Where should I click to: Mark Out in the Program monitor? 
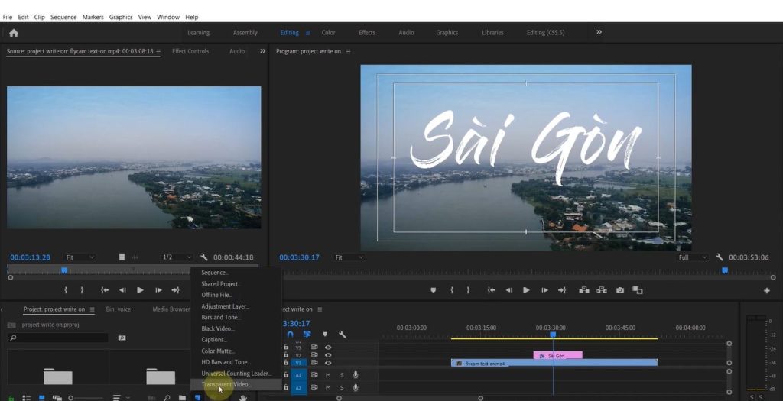(468, 290)
